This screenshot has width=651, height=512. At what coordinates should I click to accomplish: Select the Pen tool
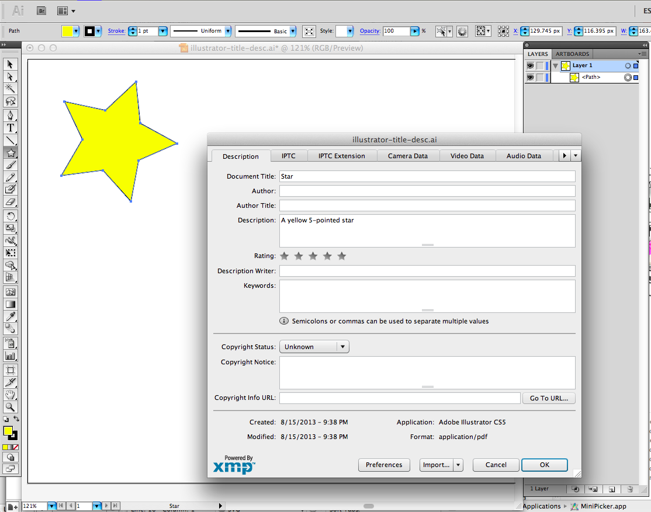[x=11, y=116]
